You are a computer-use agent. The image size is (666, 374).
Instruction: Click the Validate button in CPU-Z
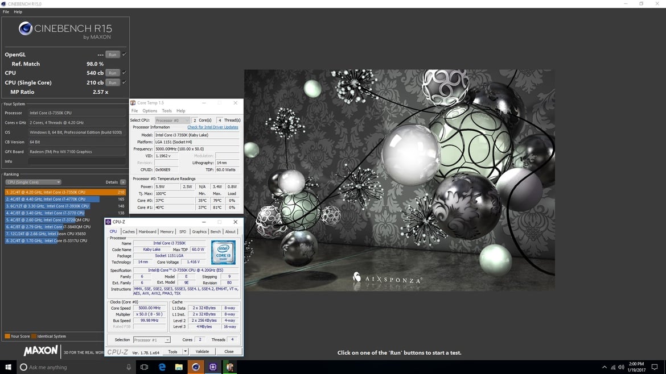(x=202, y=351)
